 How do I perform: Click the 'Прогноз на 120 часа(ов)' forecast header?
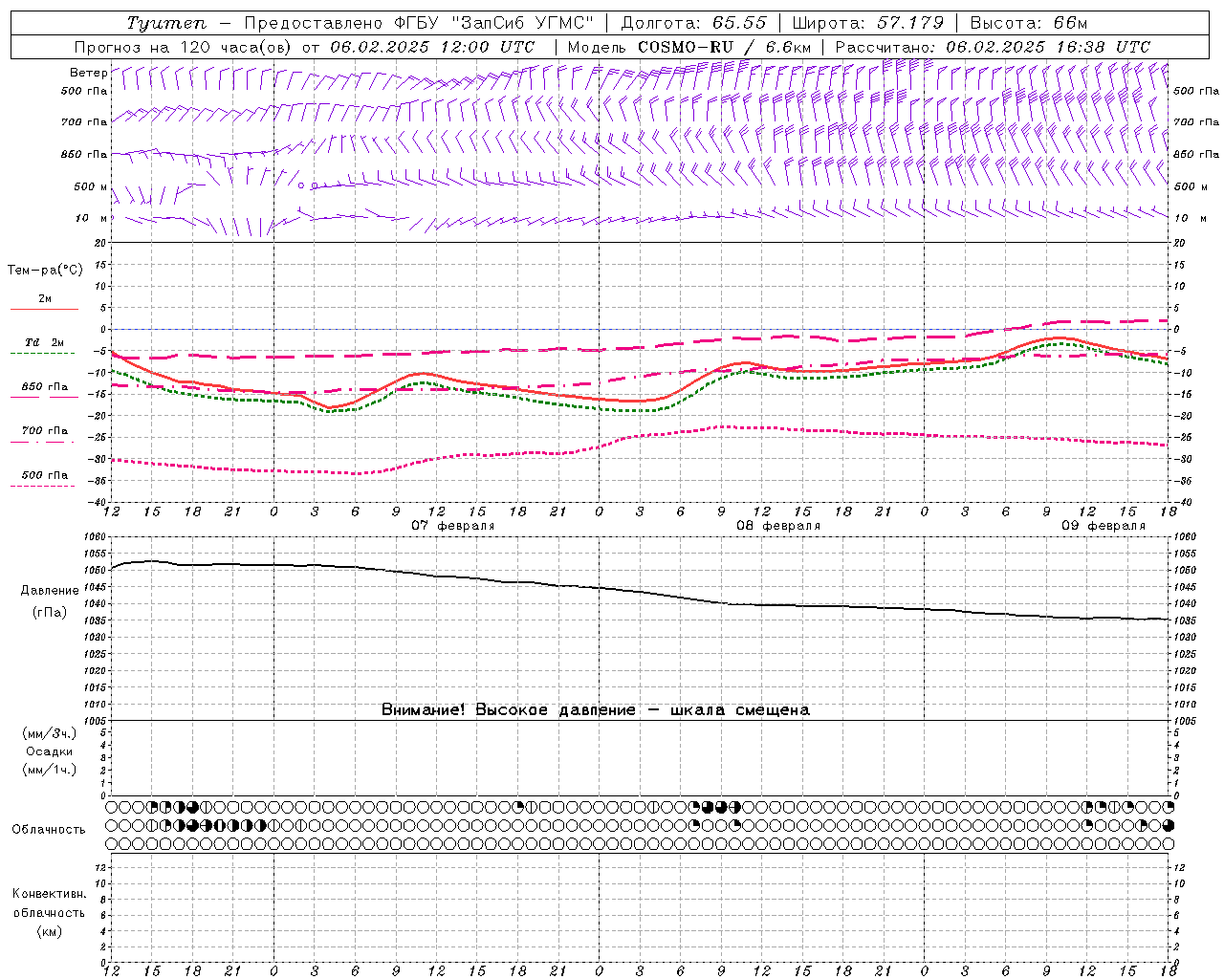tap(184, 47)
